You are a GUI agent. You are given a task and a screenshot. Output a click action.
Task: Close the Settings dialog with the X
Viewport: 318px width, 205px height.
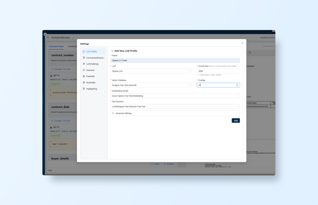(243, 43)
